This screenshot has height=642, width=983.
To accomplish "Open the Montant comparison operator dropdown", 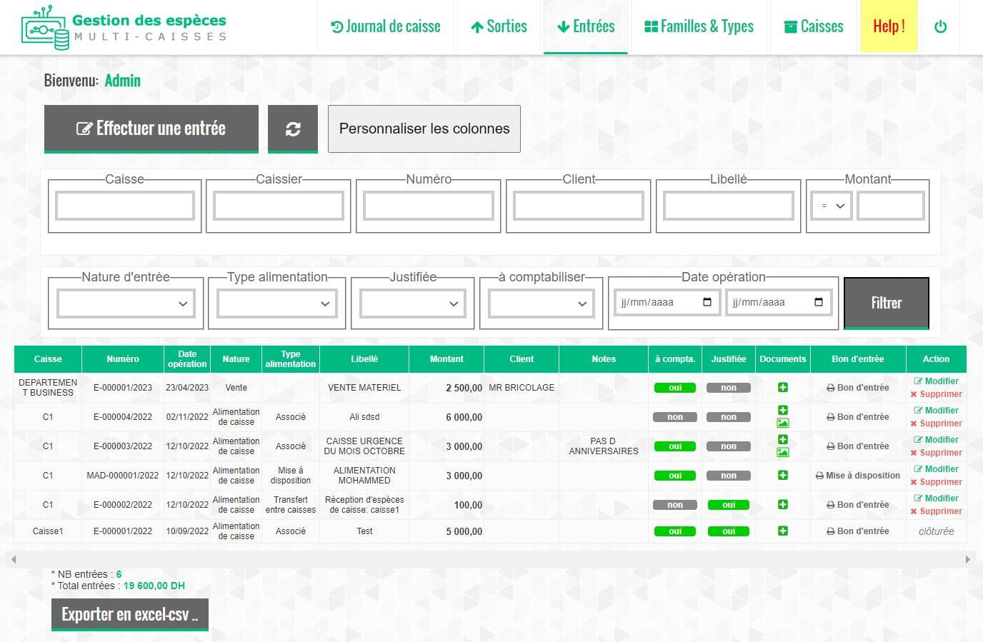I will click(830, 205).
